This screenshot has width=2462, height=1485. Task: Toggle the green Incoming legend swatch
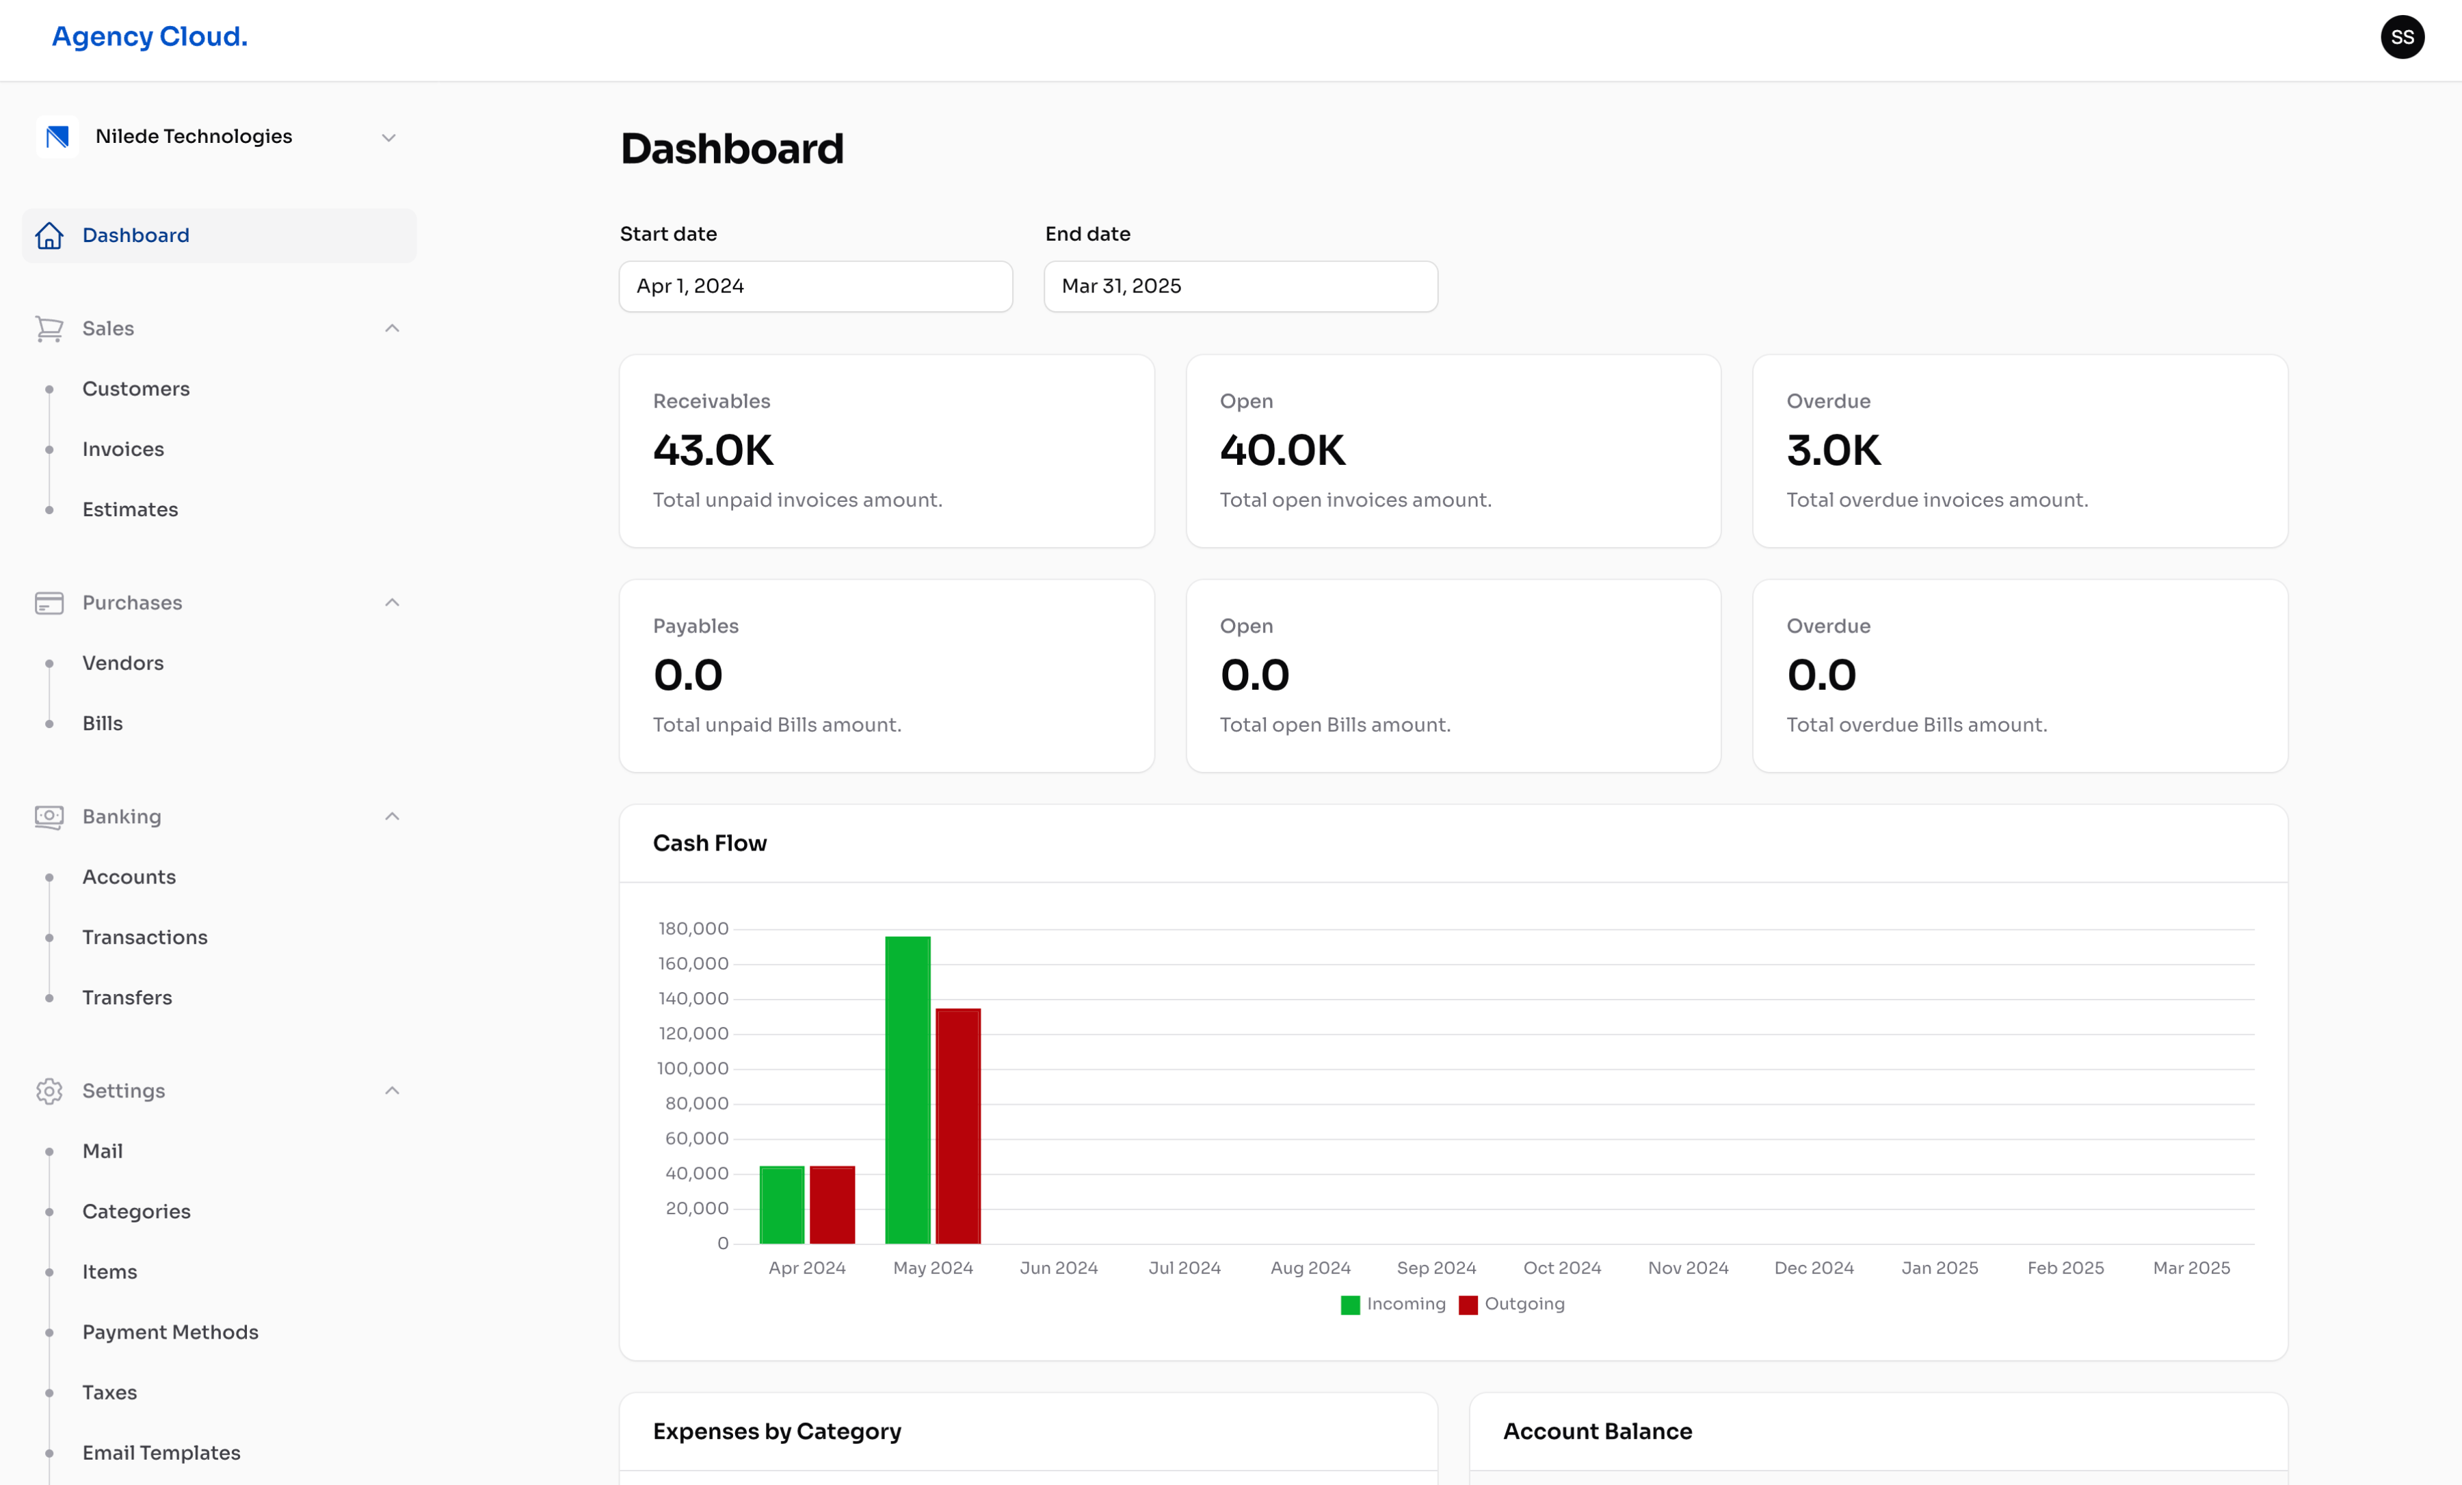1350,1305
